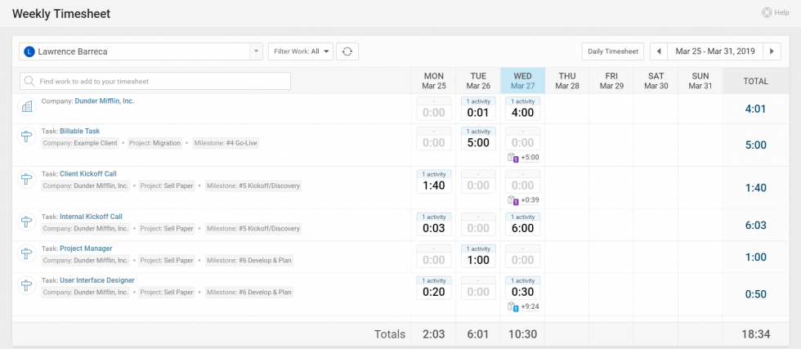Click the Lawrence Barreca avatar icon
801x349 pixels.
point(30,51)
